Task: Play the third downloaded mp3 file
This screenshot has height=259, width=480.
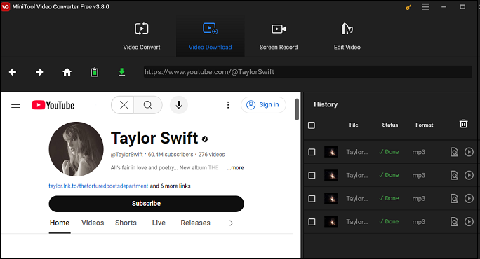Action: 469,199
